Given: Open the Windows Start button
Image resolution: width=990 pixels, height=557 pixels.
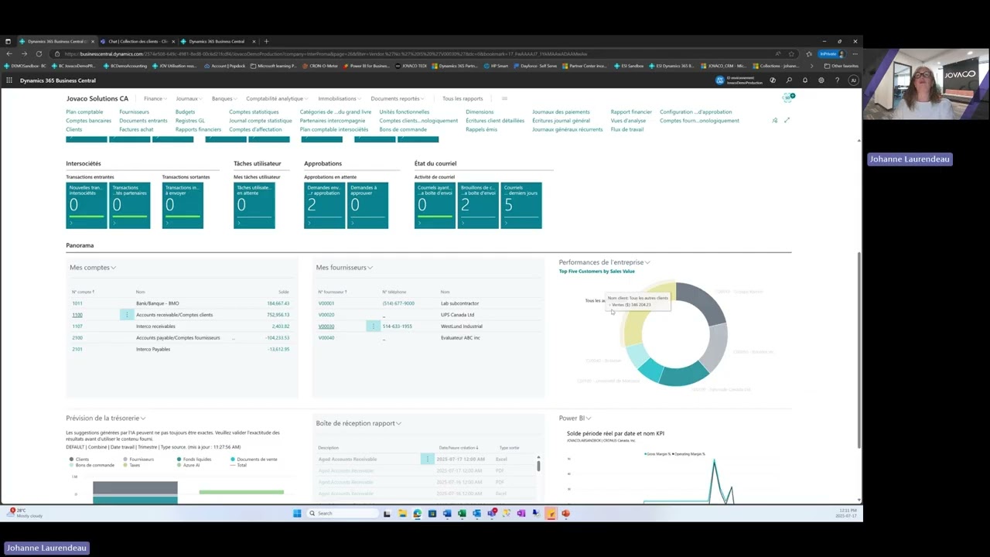Looking at the screenshot, I should tap(297, 513).
